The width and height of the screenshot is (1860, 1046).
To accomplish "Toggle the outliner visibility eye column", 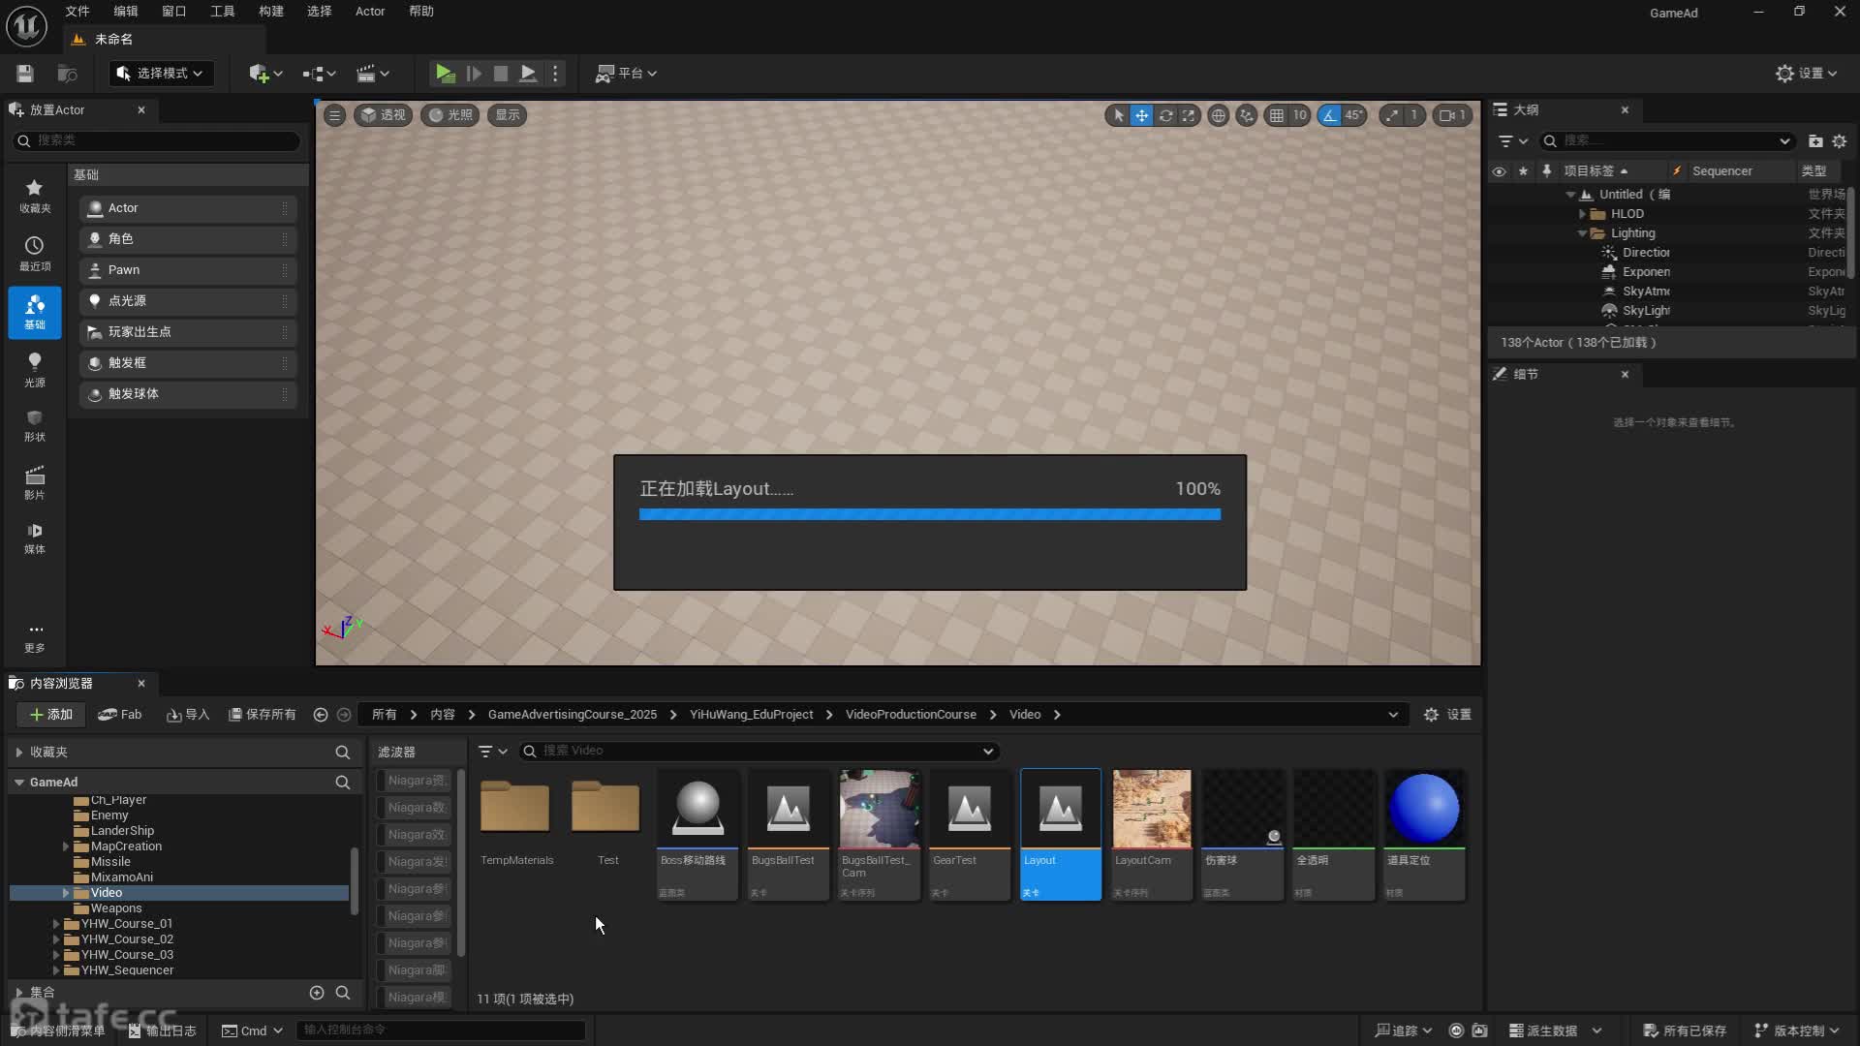I will [1499, 171].
